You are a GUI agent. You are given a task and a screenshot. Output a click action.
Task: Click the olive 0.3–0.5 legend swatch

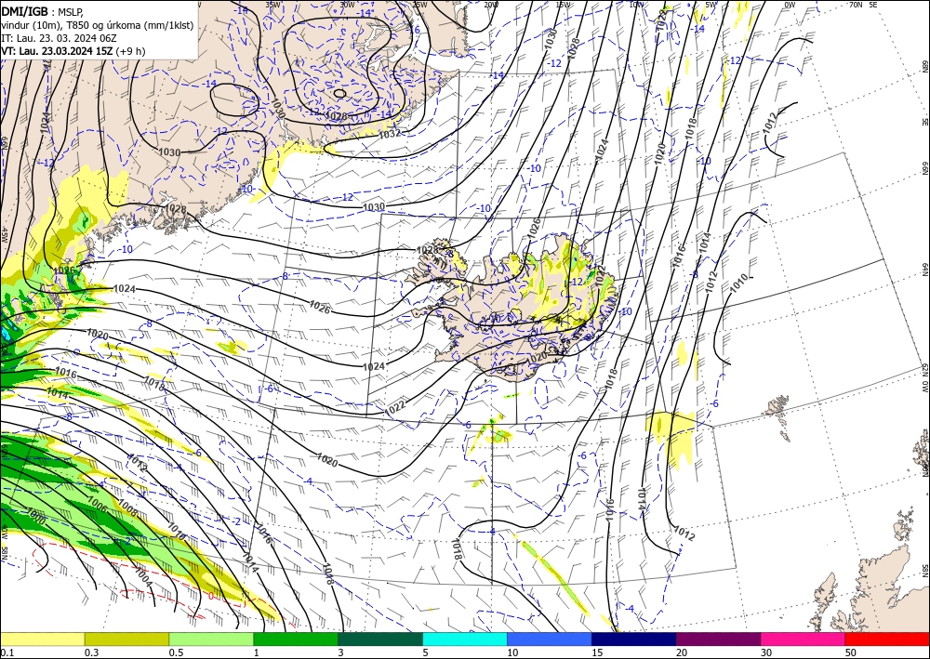click(x=126, y=639)
